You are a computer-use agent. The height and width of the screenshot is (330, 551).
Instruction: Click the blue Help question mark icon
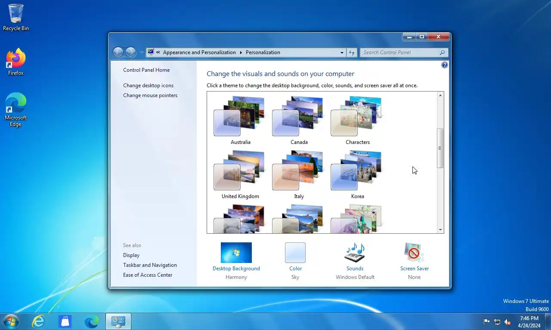click(x=445, y=65)
